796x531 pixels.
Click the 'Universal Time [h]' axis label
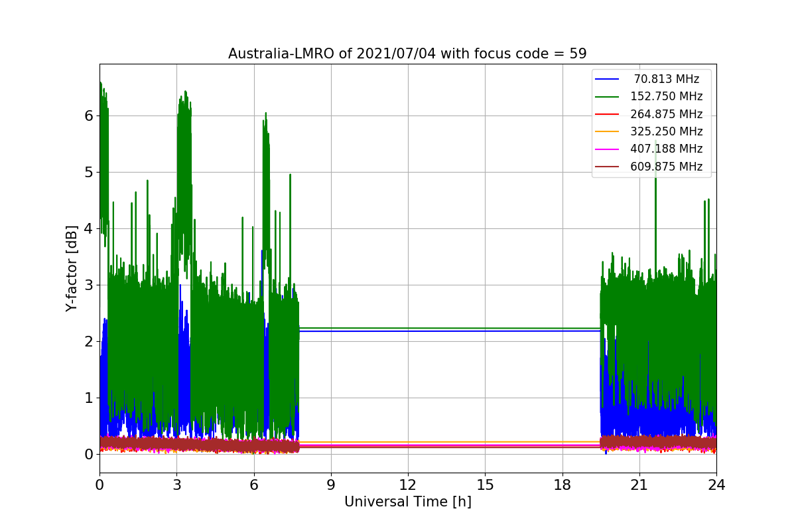[407, 502]
